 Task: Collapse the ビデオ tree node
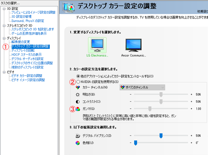pyautogui.click(x=4, y=72)
